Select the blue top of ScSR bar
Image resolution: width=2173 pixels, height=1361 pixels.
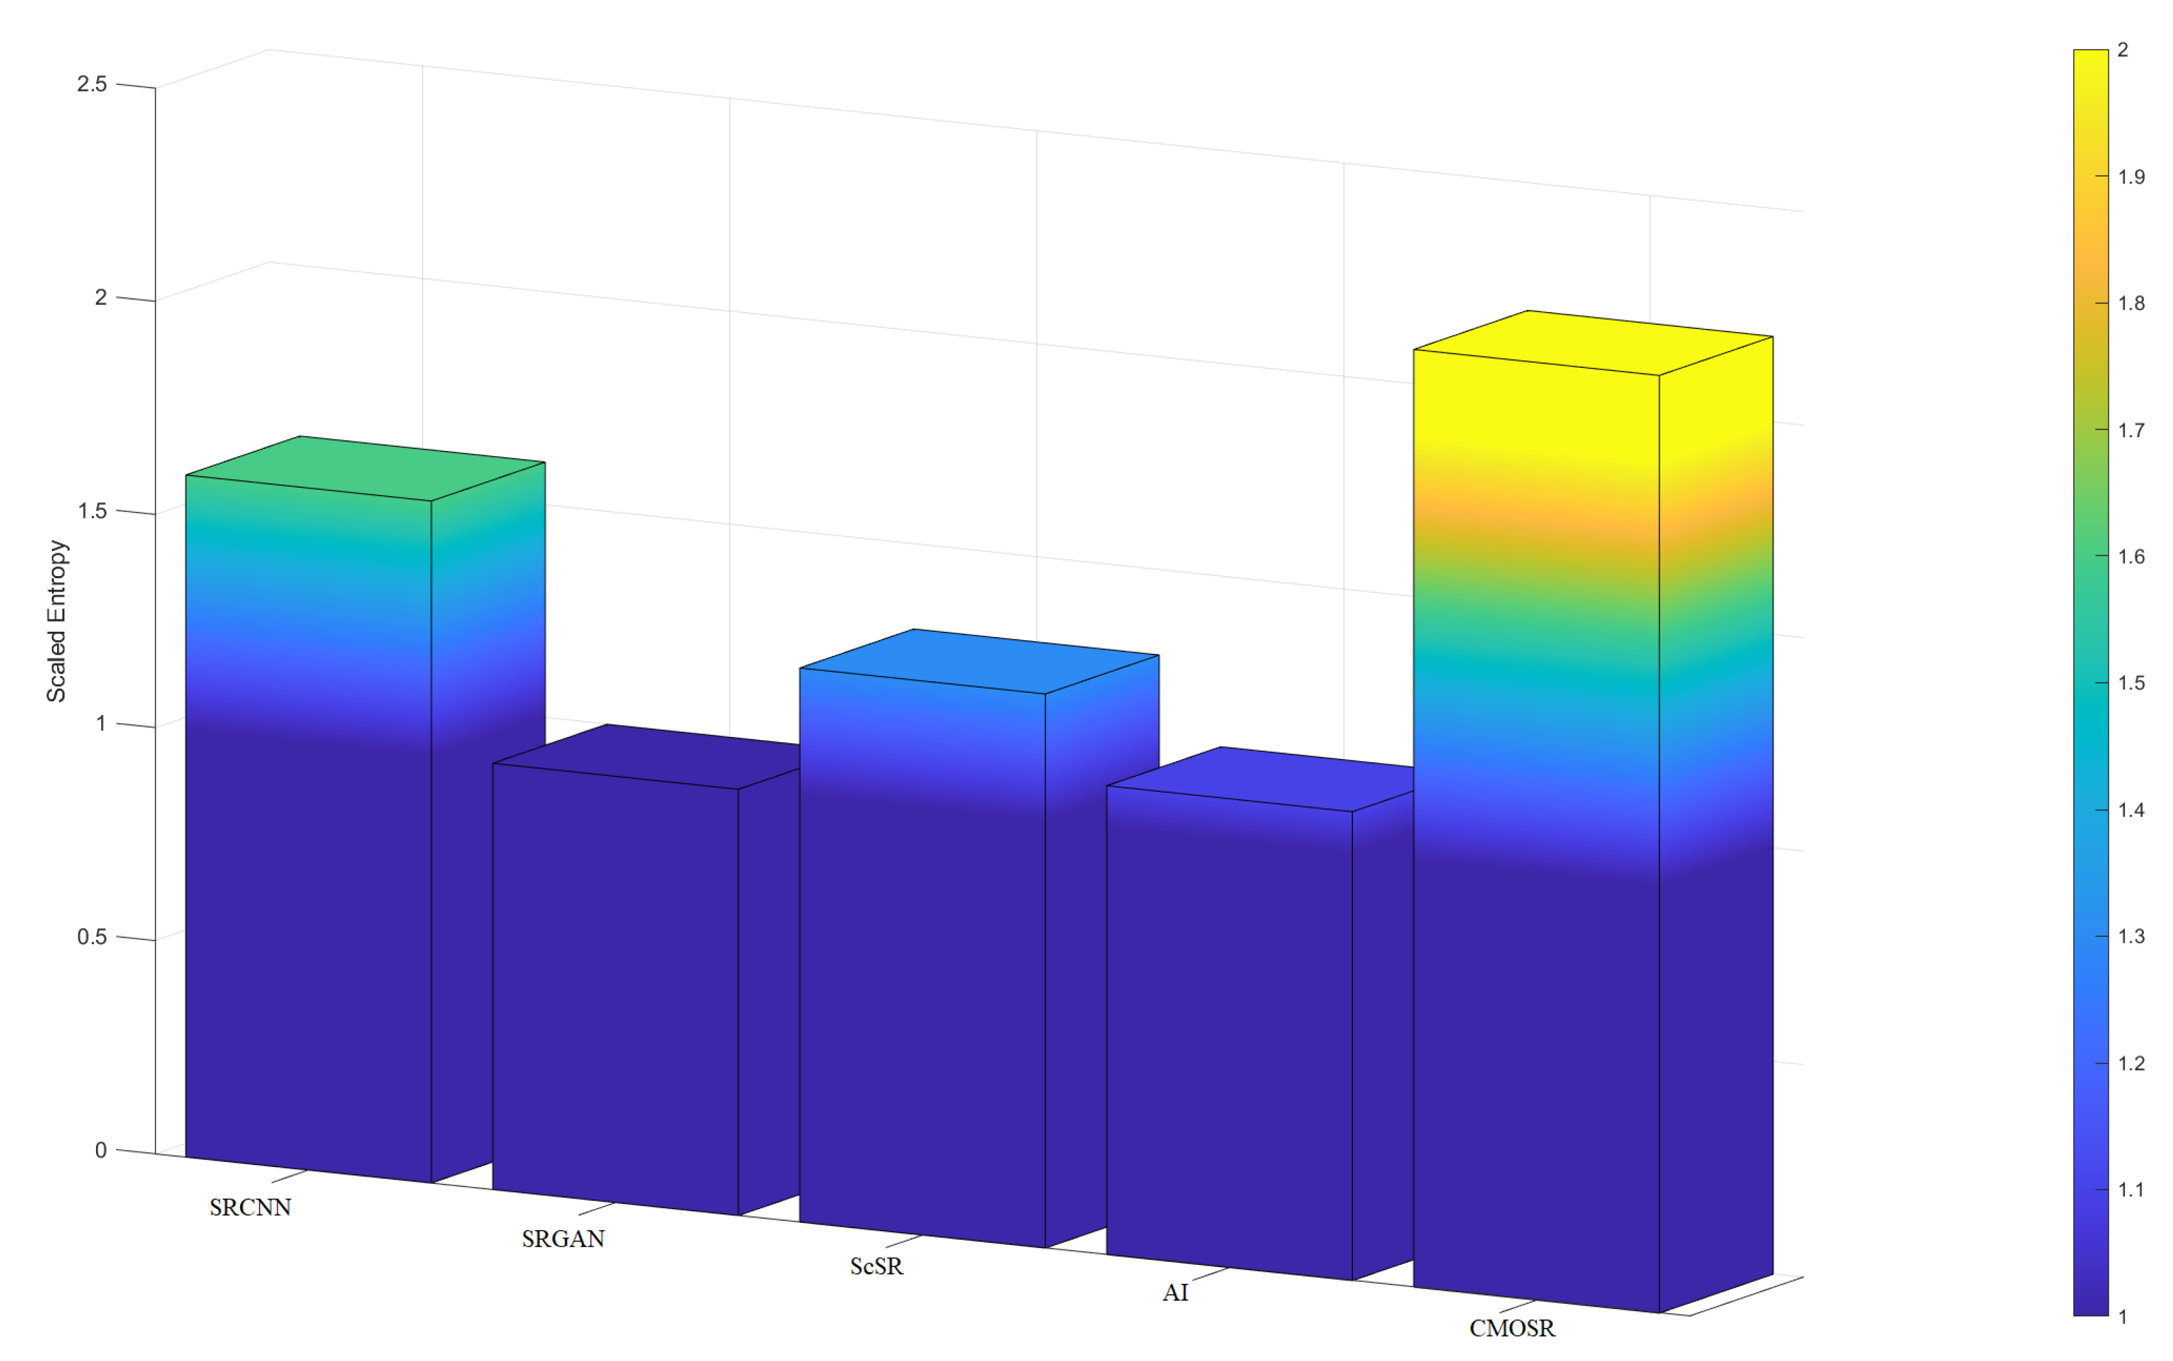979,662
